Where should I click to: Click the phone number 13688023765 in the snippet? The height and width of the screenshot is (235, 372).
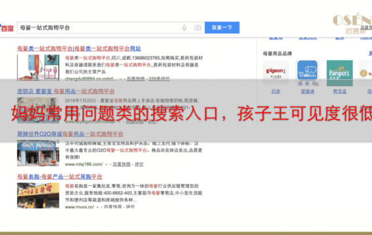click(x=146, y=58)
